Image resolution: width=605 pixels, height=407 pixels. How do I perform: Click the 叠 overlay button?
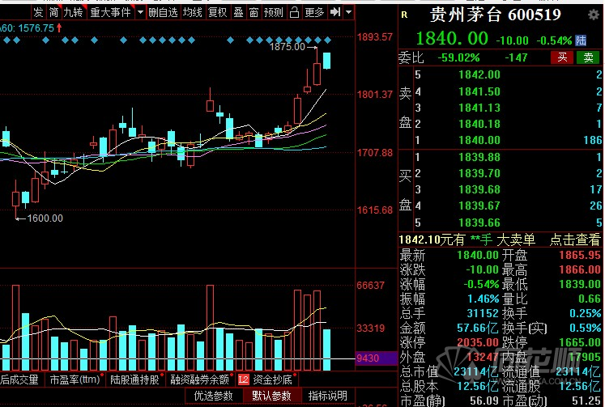point(239,13)
